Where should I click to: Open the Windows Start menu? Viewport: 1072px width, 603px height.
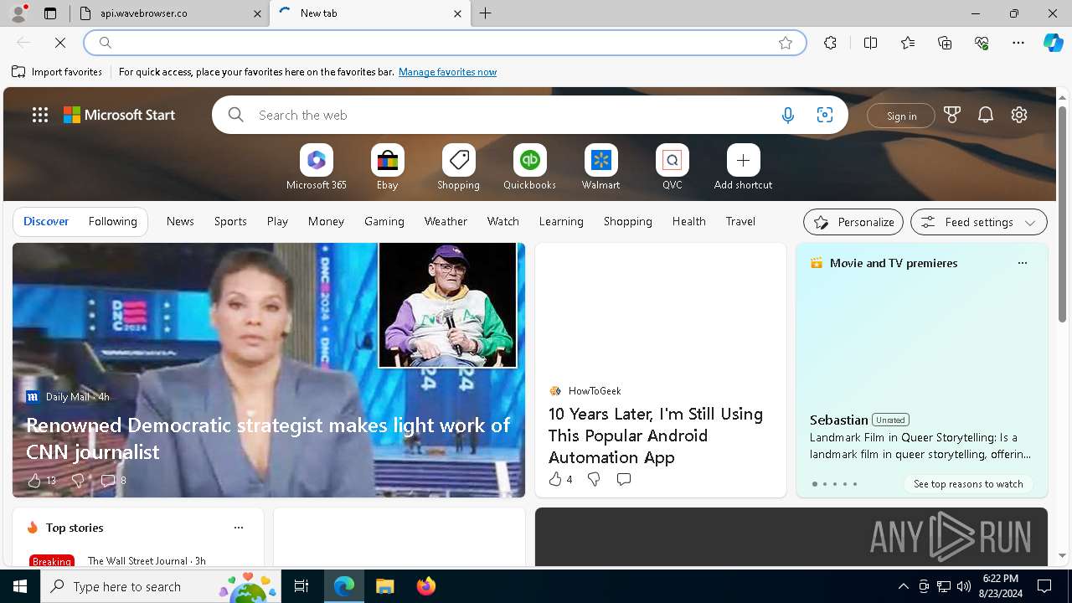20,586
